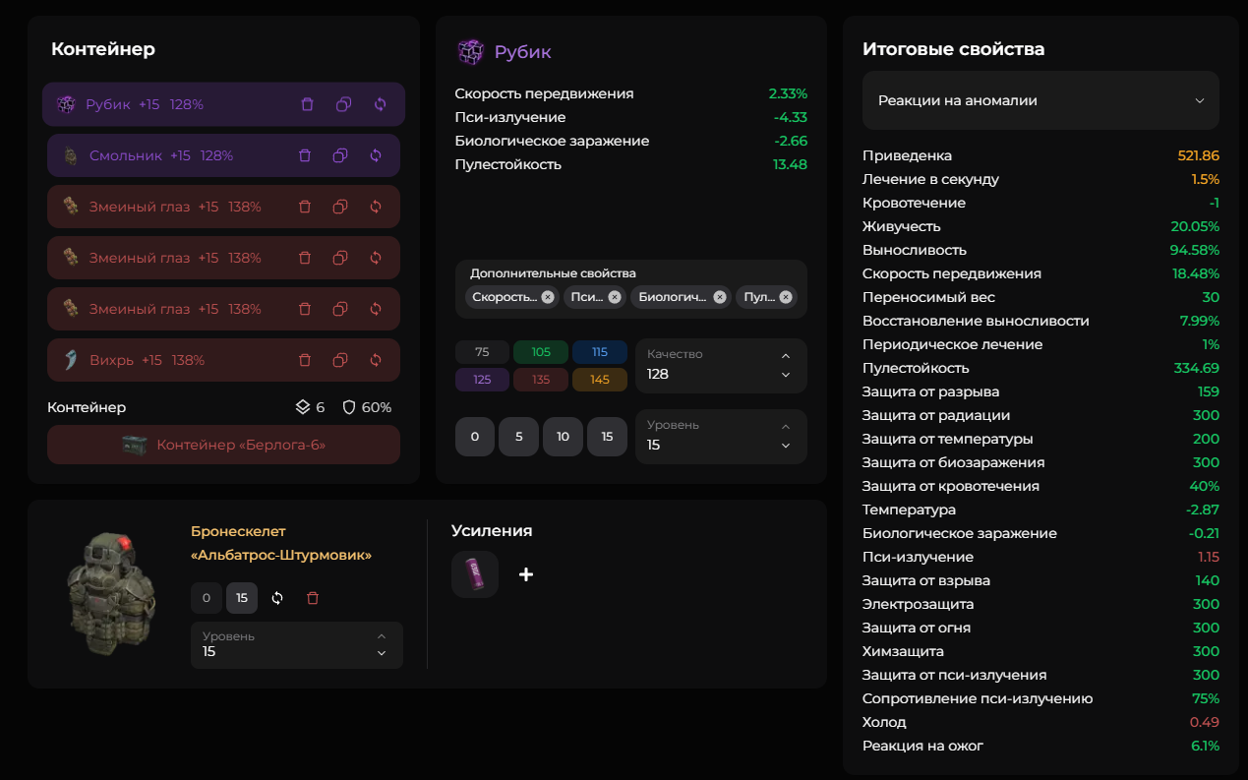Viewport: 1248px width, 780px height.
Task: Remove the Пси additional property chip
Action: tap(615, 297)
